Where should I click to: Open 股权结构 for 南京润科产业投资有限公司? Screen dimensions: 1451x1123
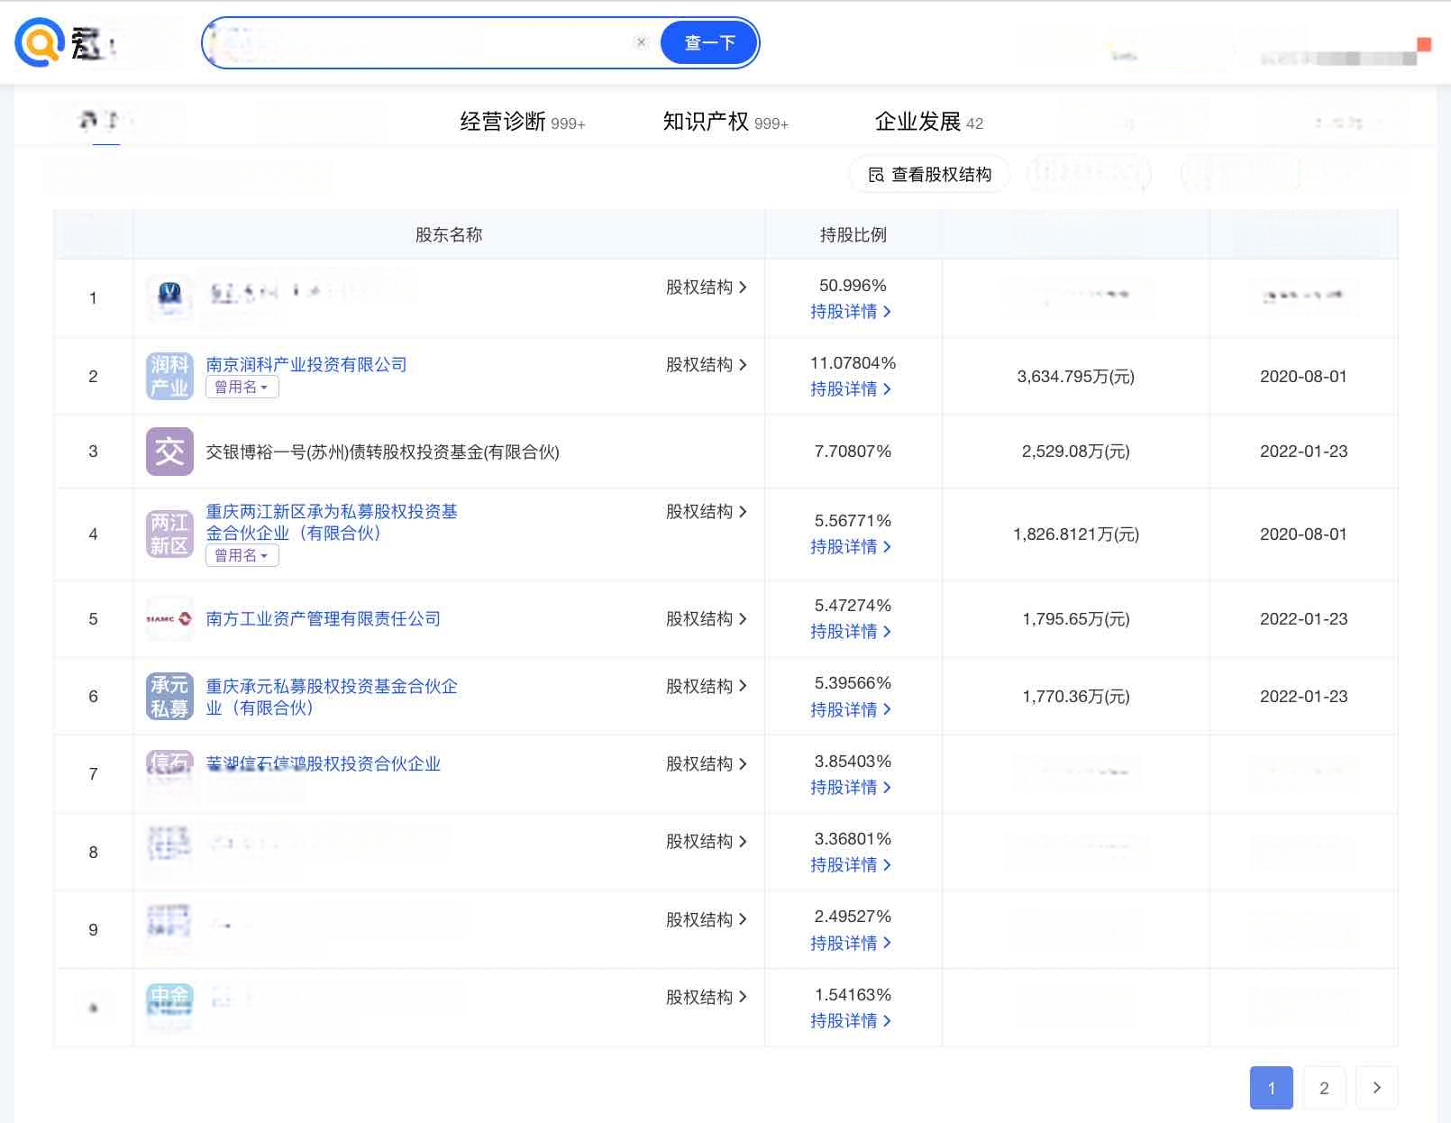pos(707,364)
